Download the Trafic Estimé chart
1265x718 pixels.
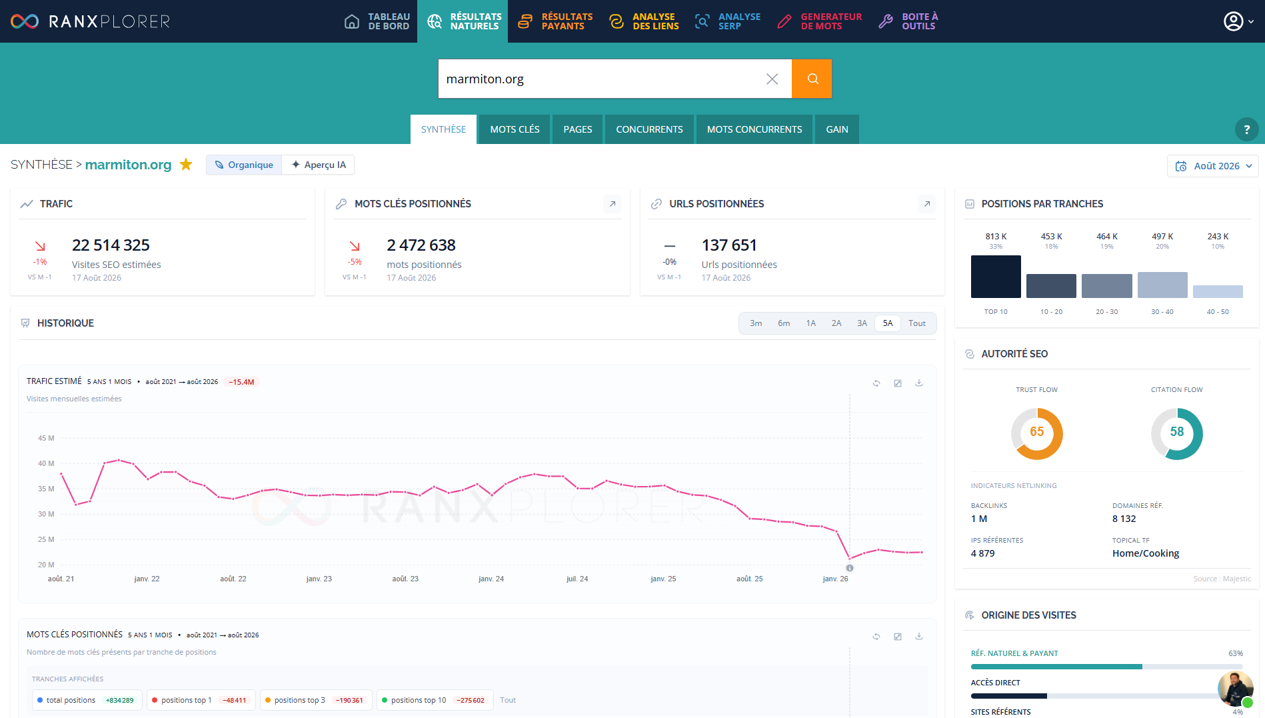pyautogui.click(x=919, y=383)
